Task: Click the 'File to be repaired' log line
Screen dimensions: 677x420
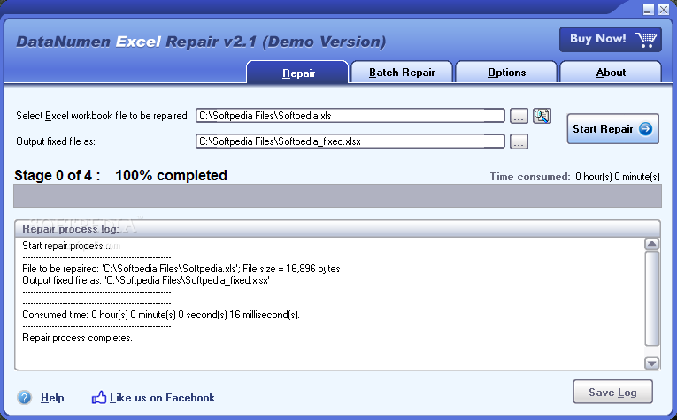Action: coord(181,269)
